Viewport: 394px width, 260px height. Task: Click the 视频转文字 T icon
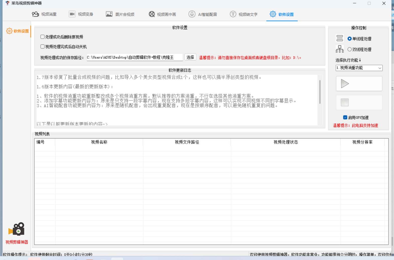(233, 14)
